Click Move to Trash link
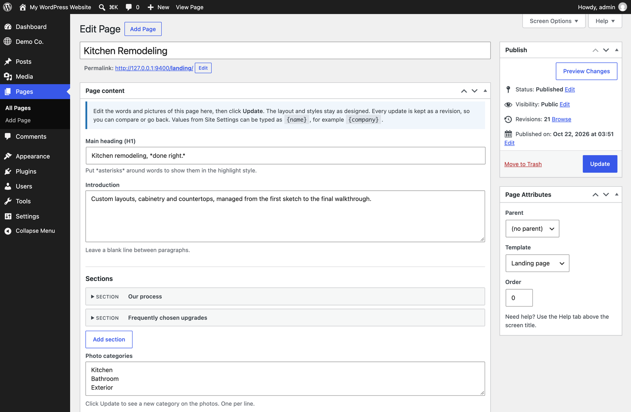Screen dimensions: 631x412 click(x=523, y=164)
